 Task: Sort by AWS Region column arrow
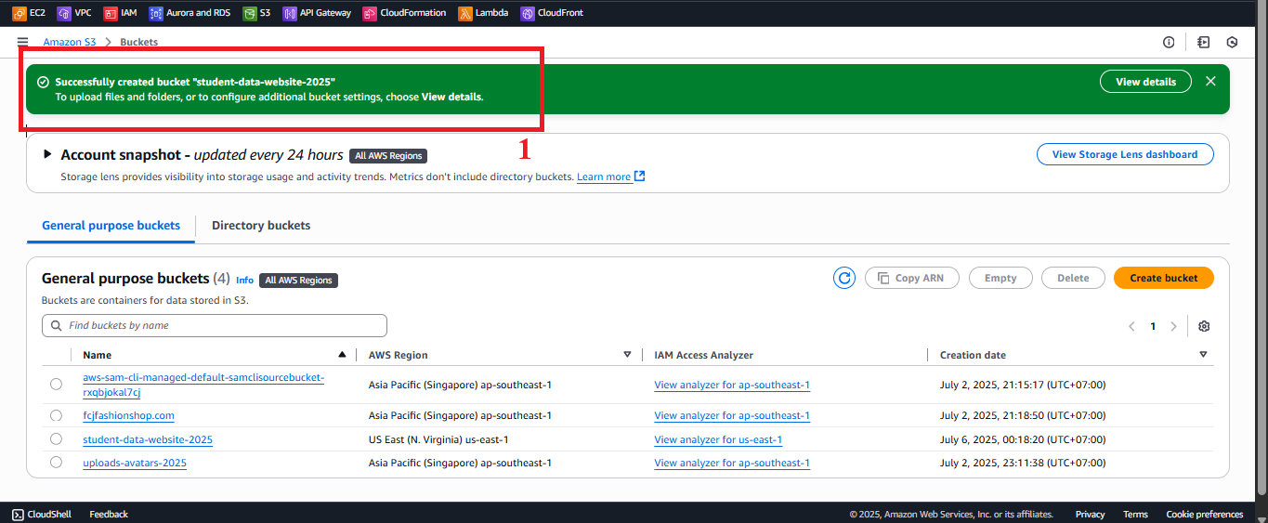(628, 355)
